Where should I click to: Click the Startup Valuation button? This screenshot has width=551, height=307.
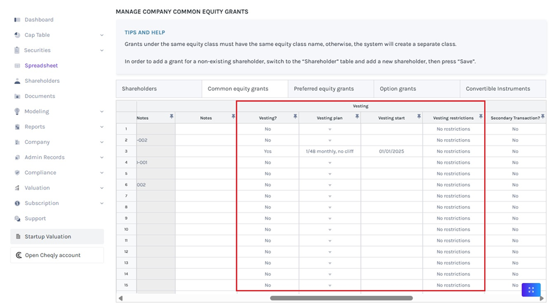57,237
